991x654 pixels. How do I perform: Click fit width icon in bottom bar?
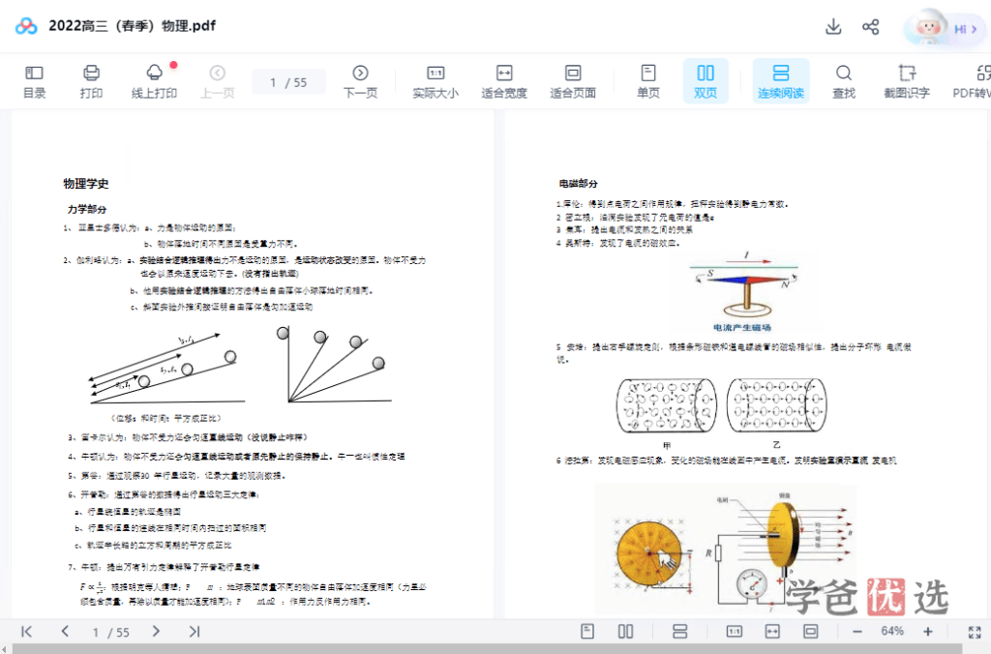click(772, 631)
